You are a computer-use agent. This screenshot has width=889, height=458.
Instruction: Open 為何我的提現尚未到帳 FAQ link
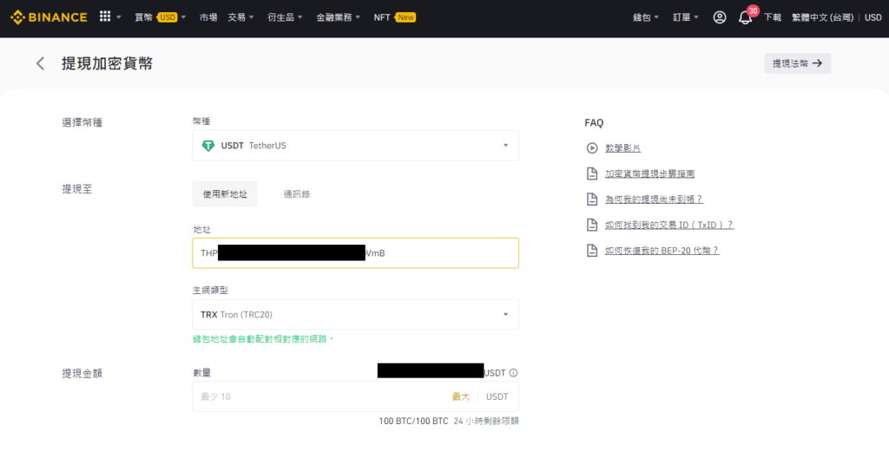coord(653,200)
